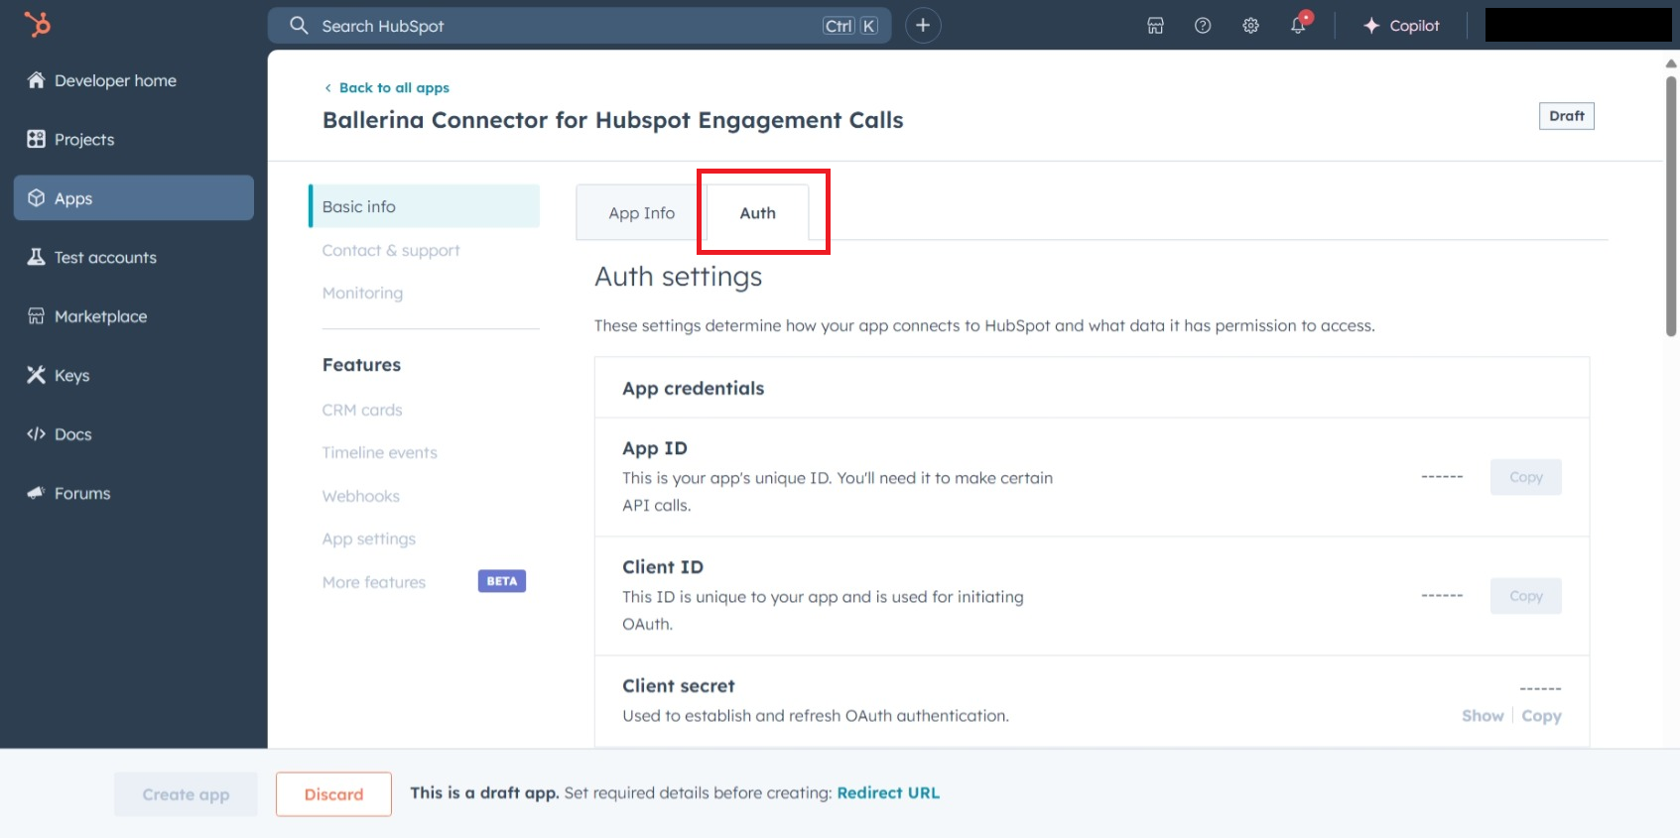
Task: Click the Features heading
Action: [x=361, y=365]
